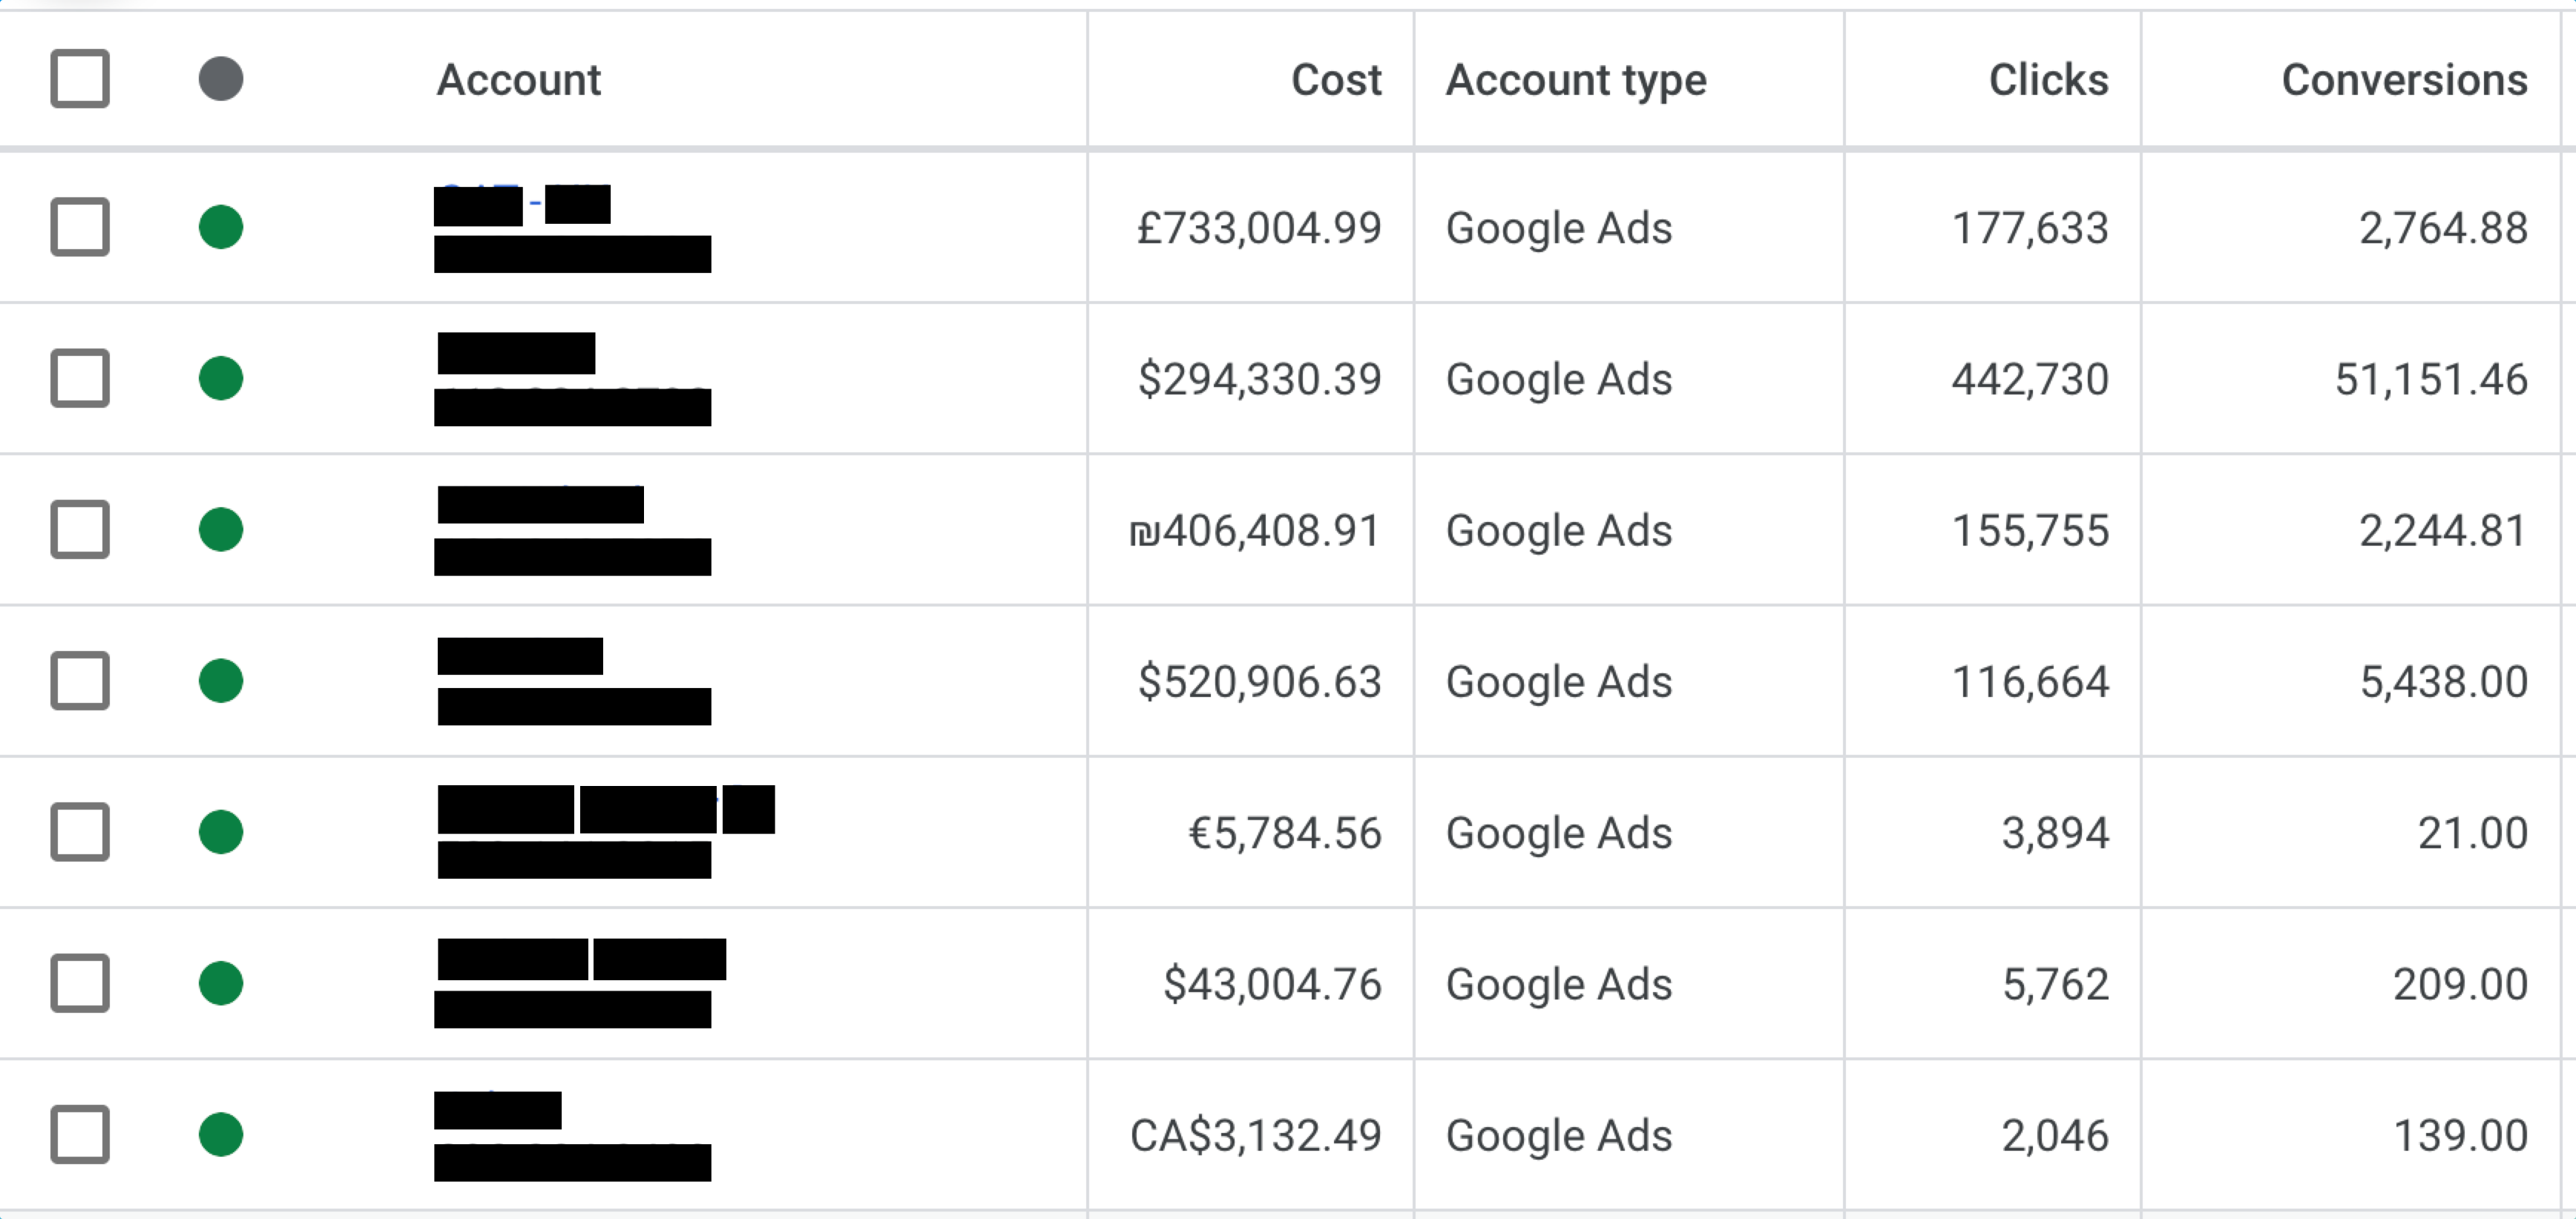Open the redacted account link costing €5,784.56
This screenshot has width=2576, height=1219.
coord(606,810)
